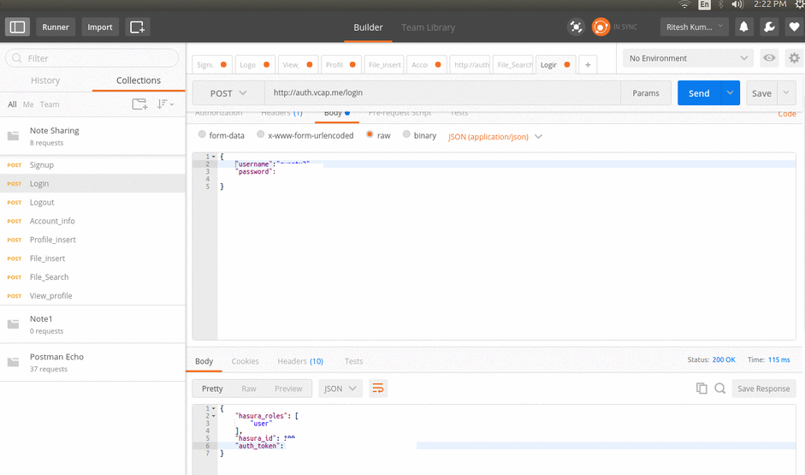Viewport: 805px width, 475px height.
Task: Switch to the File_insert request tab
Action: (x=384, y=65)
